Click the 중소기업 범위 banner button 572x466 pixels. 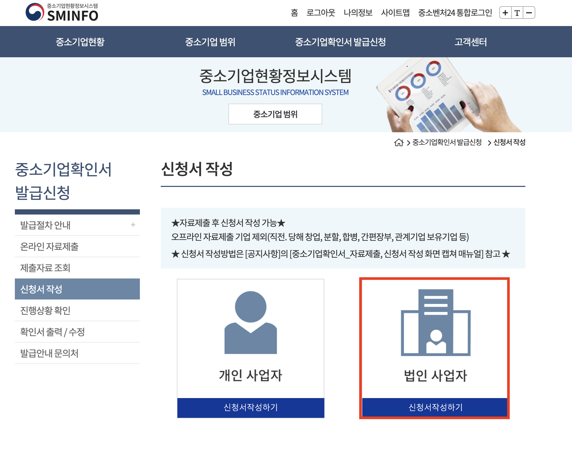(275, 114)
